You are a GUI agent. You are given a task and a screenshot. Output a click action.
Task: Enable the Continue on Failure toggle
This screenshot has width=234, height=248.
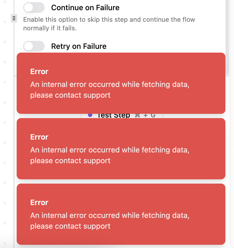click(x=34, y=8)
